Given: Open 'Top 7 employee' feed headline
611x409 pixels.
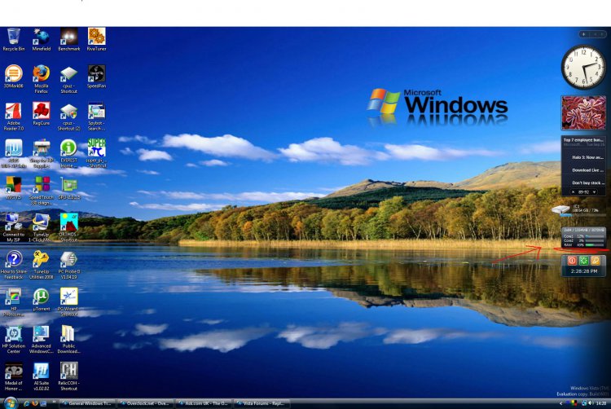Looking at the screenshot, I should [x=583, y=140].
